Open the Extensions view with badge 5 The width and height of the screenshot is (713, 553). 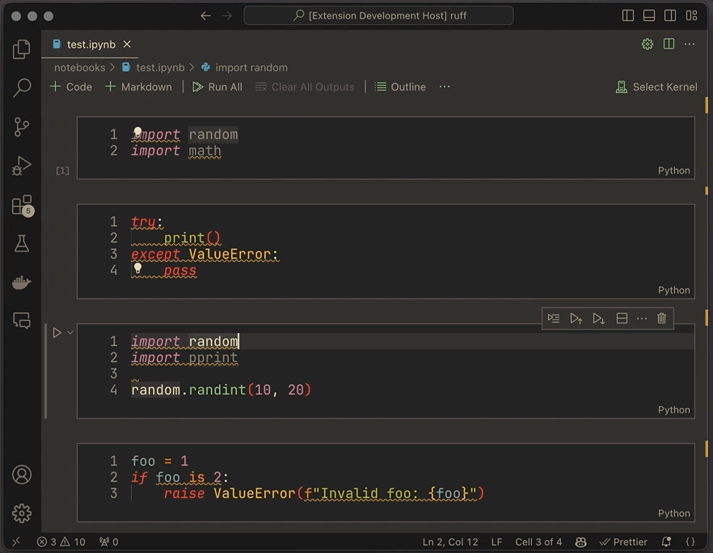coord(23,206)
